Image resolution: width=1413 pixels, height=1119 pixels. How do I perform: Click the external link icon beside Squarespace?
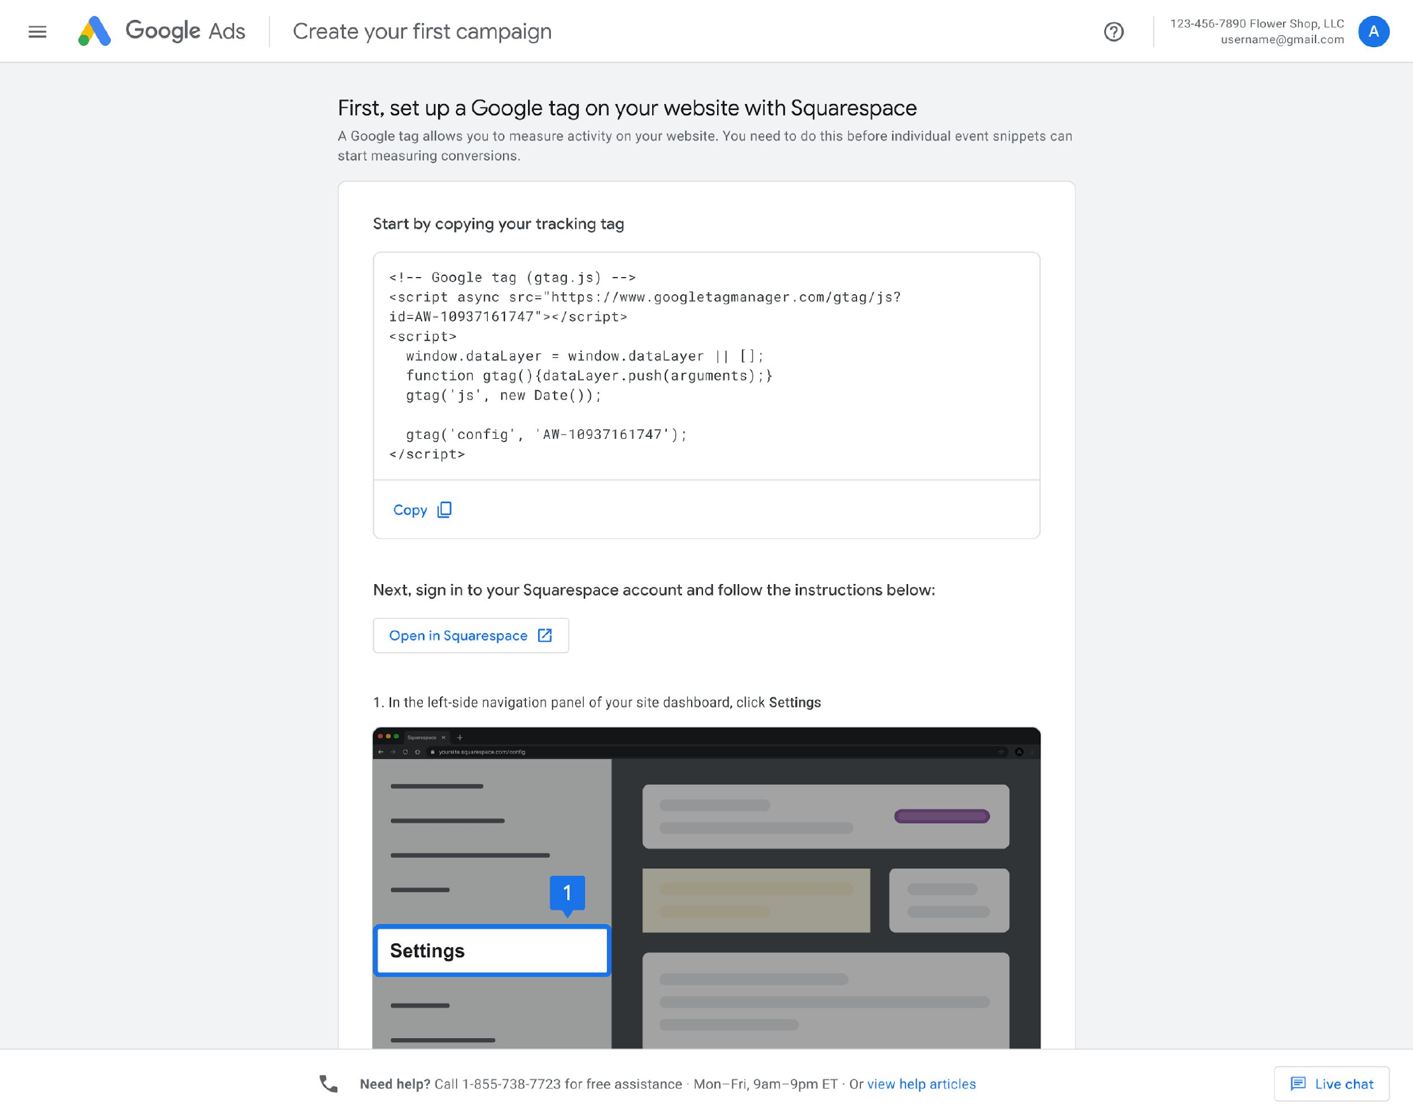[545, 636]
